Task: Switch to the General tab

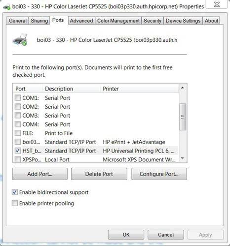Action: (x=18, y=21)
